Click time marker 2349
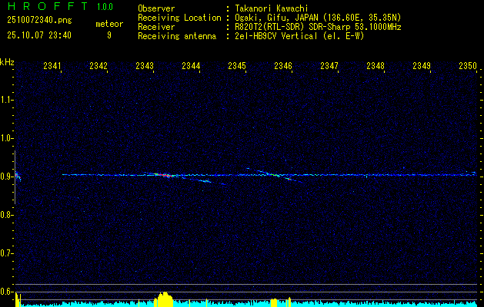The height and width of the screenshot is (307, 484). point(422,66)
